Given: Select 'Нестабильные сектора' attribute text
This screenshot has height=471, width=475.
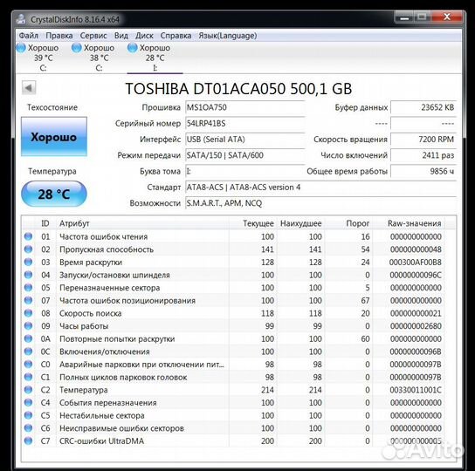Looking at the screenshot, I should (x=102, y=415).
